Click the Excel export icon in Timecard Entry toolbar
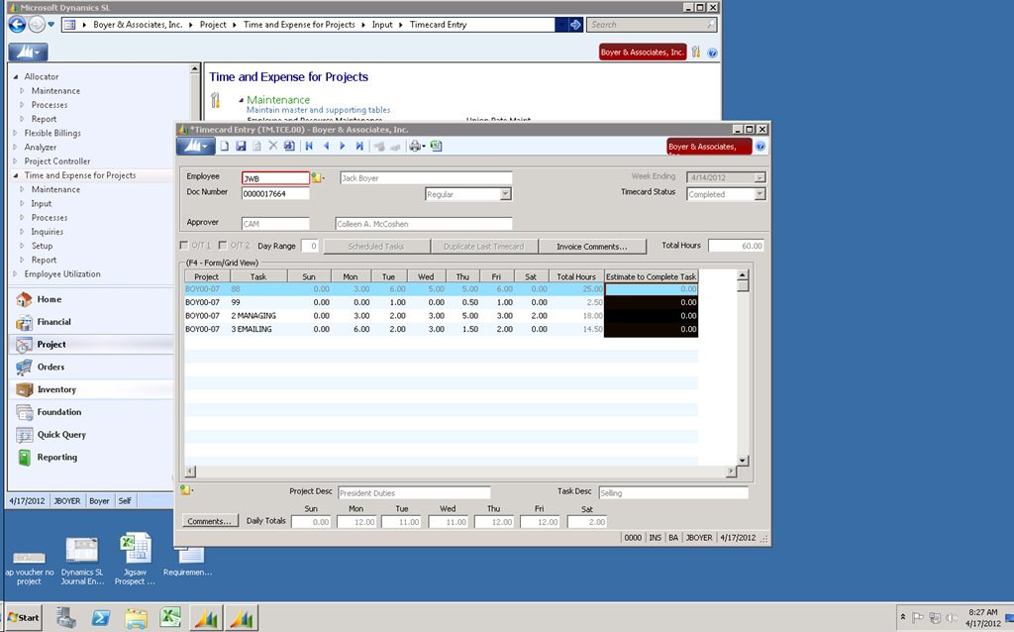 pyautogui.click(x=437, y=147)
